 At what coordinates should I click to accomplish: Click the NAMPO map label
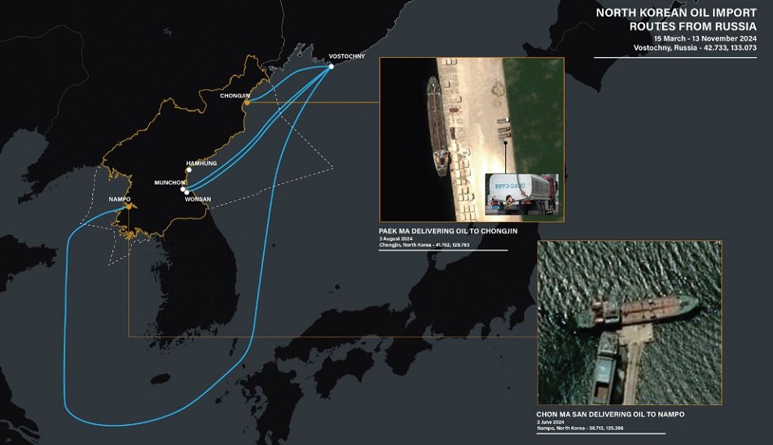click(119, 199)
